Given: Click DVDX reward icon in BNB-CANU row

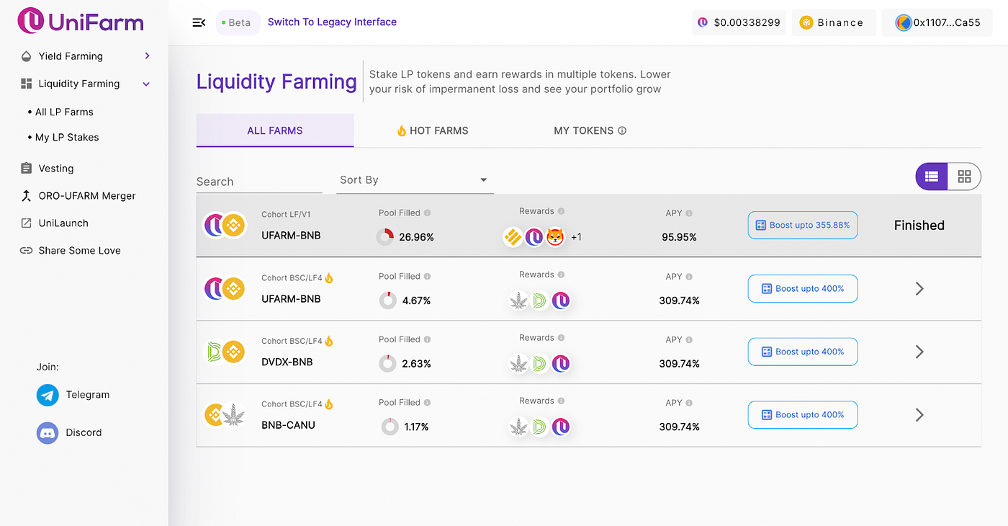Looking at the screenshot, I should coord(539,427).
